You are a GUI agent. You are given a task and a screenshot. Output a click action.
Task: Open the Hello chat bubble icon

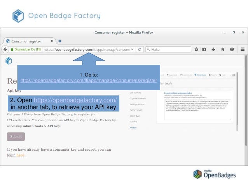pyautogui.click(x=232, y=49)
